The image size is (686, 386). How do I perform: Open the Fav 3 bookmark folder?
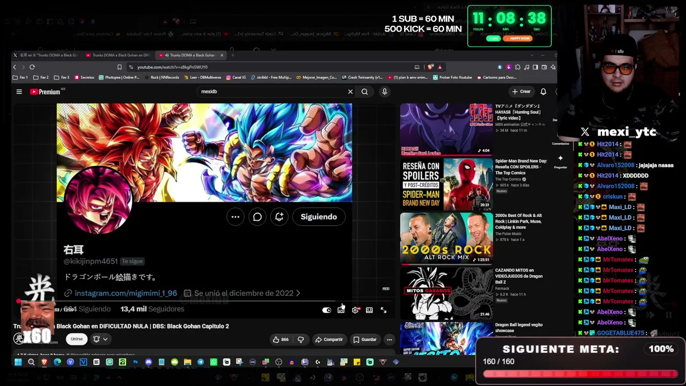(x=62, y=78)
